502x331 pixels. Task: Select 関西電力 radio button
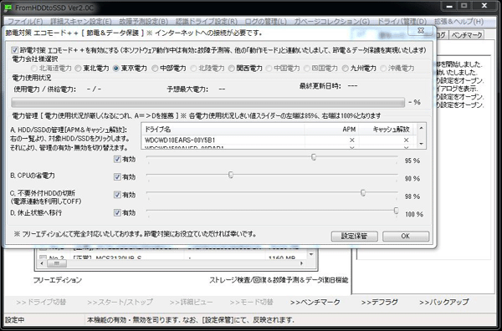tap(232, 68)
